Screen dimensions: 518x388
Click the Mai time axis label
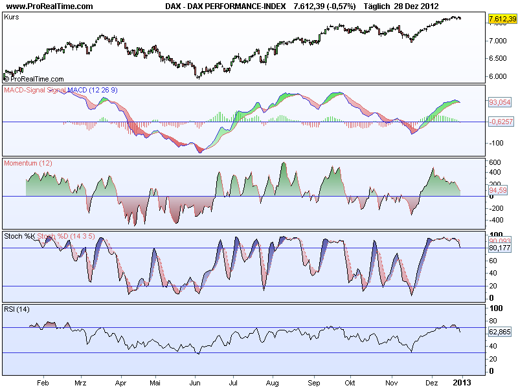click(155, 383)
